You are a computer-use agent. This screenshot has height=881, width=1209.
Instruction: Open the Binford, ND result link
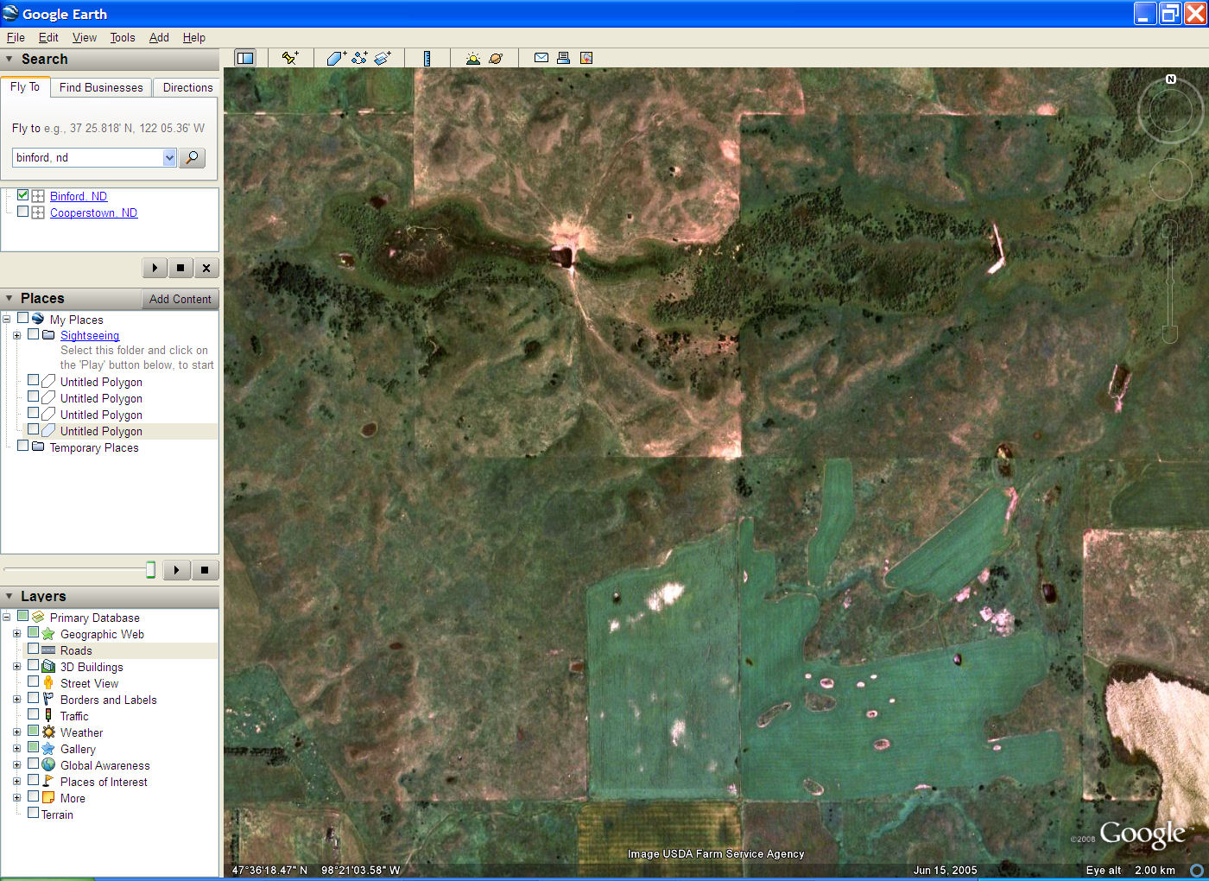[x=79, y=196]
